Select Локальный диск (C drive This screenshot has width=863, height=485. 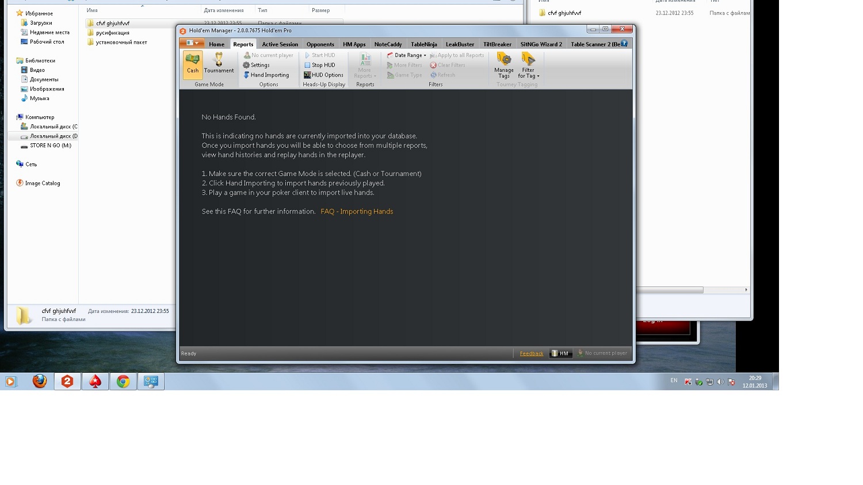[53, 127]
